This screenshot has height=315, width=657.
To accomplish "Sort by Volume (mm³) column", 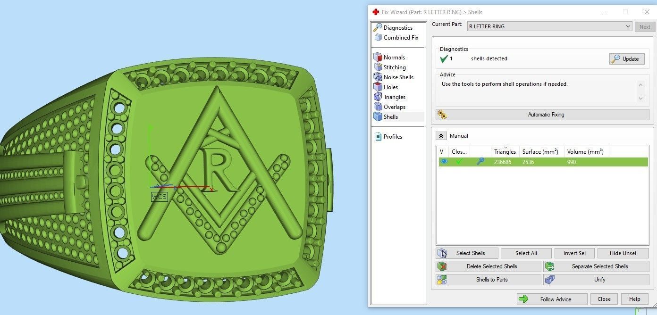I will pyautogui.click(x=587, y=152).
